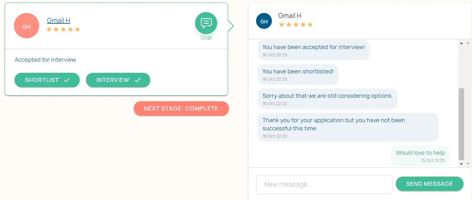
Task: Click the Gmail H name in chat header
Action: [x=290, y=16]
